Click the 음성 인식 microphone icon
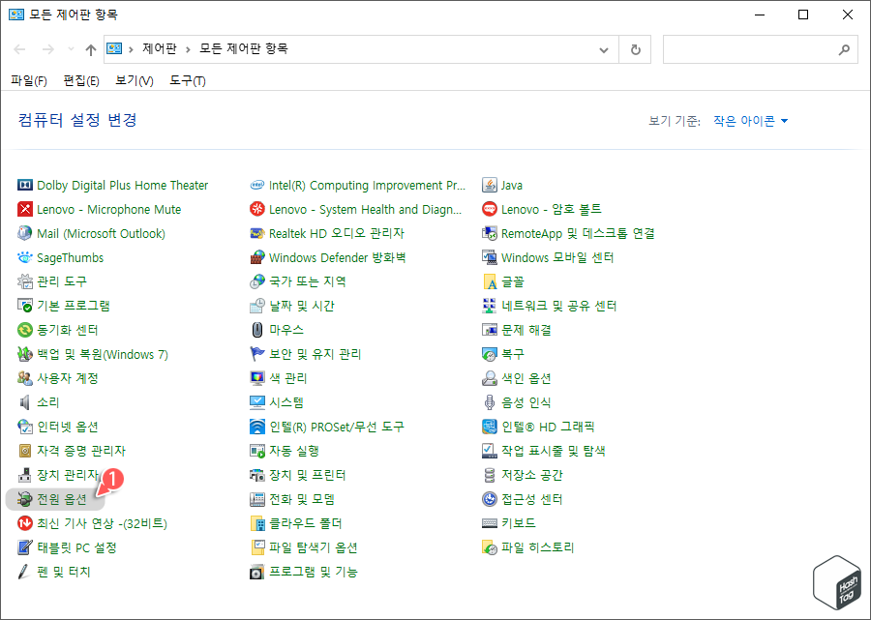Image resolution: width=871 pixels, height=620 pixels. click(x=490, y=401)
